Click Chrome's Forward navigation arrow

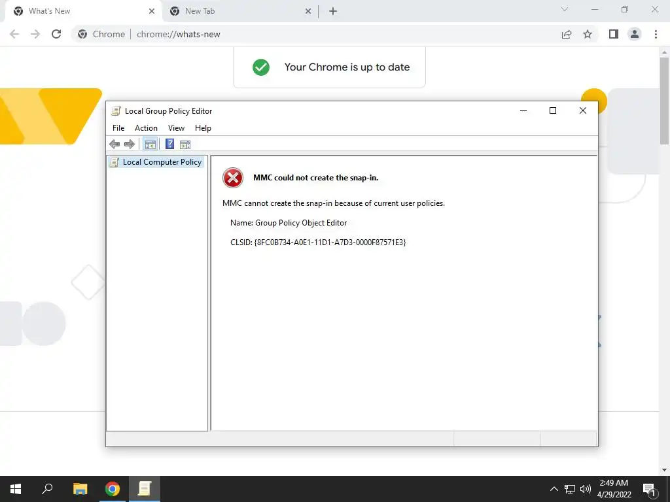pos(35,34)
